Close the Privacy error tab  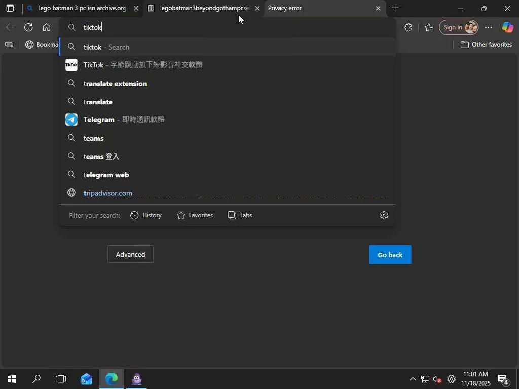coord(378,9)
